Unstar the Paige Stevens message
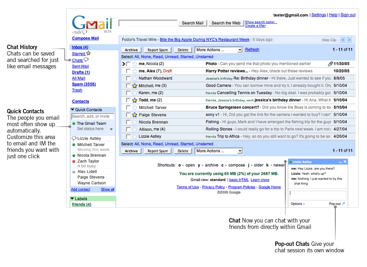367x267 pixels. (x=134, y=115)
